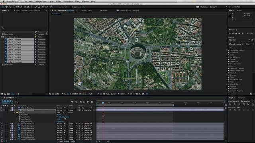The height and width of the screenshot is (143, 255).
Task: Toggle visibility eye of layer 3 in timeline
Action: click(2, 124)
